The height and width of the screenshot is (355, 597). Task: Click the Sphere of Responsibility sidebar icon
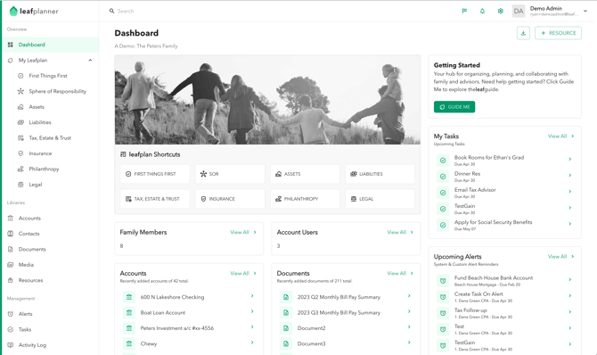pyautogui.click(x=20, y=91)
